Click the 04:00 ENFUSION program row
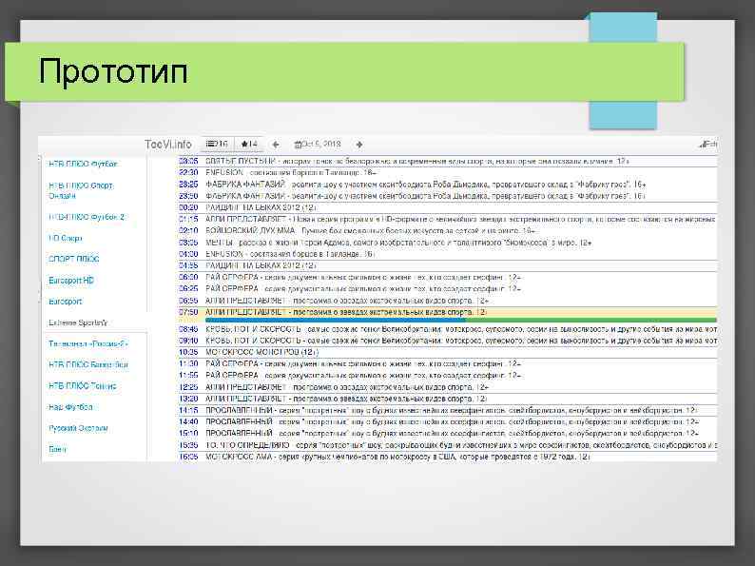 (x=447, y=254)
